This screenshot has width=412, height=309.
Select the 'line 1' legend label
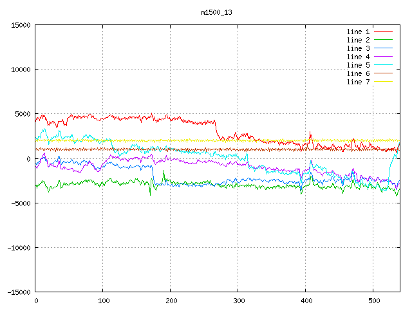(359, 32)
